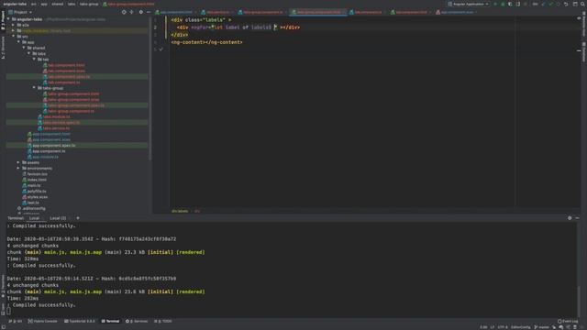The image size is (587, 330).
Task: Click the terminal prompt cursor line
Action: pos(8,312)
